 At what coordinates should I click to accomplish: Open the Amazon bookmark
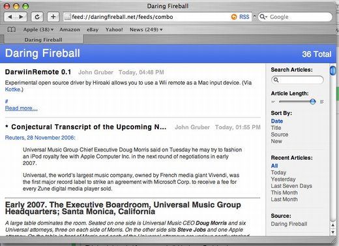pyautogui.click(x=70, y=29)
